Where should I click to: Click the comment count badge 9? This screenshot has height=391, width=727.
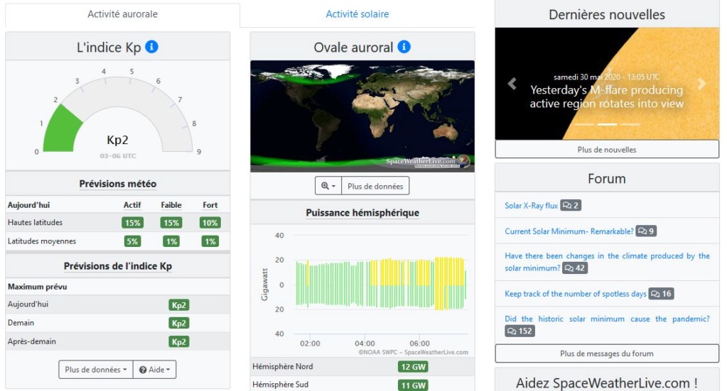click(x=646, y=231)
